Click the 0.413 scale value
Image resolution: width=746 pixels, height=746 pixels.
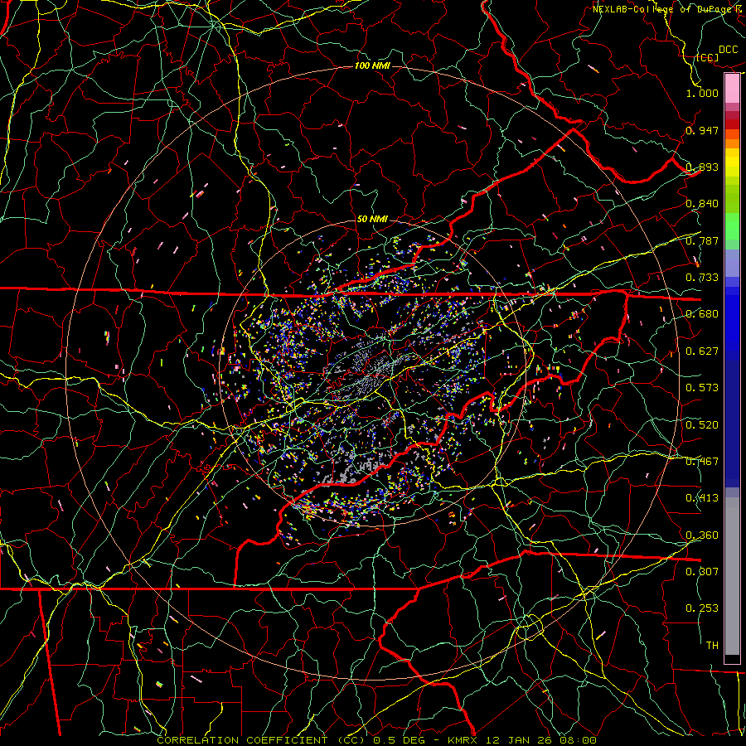[702, 498]
